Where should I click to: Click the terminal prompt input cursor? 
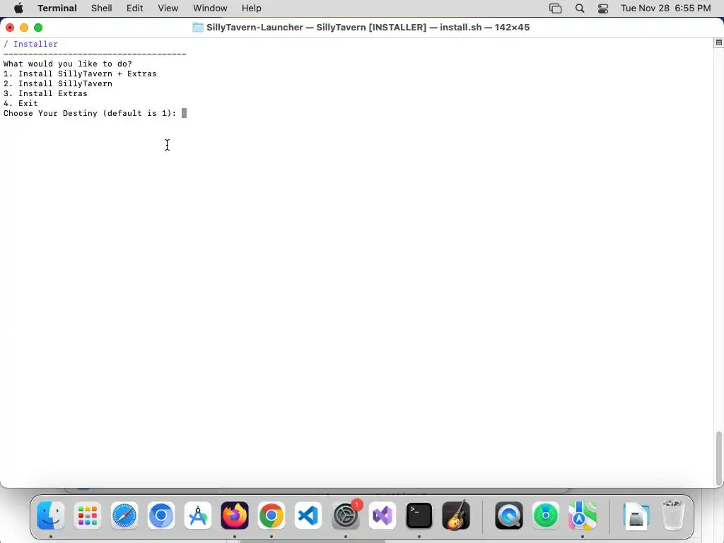(185, 113)
